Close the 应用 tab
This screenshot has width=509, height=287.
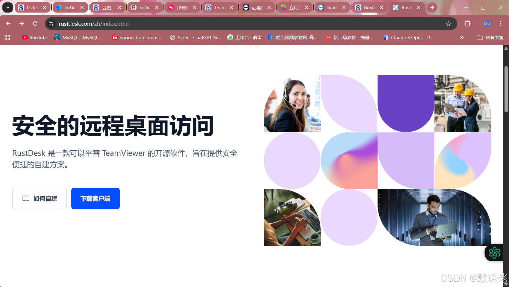pyautogui.click(x=307, y=7)
